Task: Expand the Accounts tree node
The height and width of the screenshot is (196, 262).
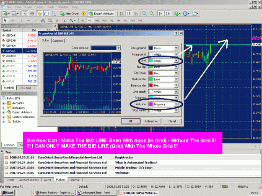Action: point(4,103)
